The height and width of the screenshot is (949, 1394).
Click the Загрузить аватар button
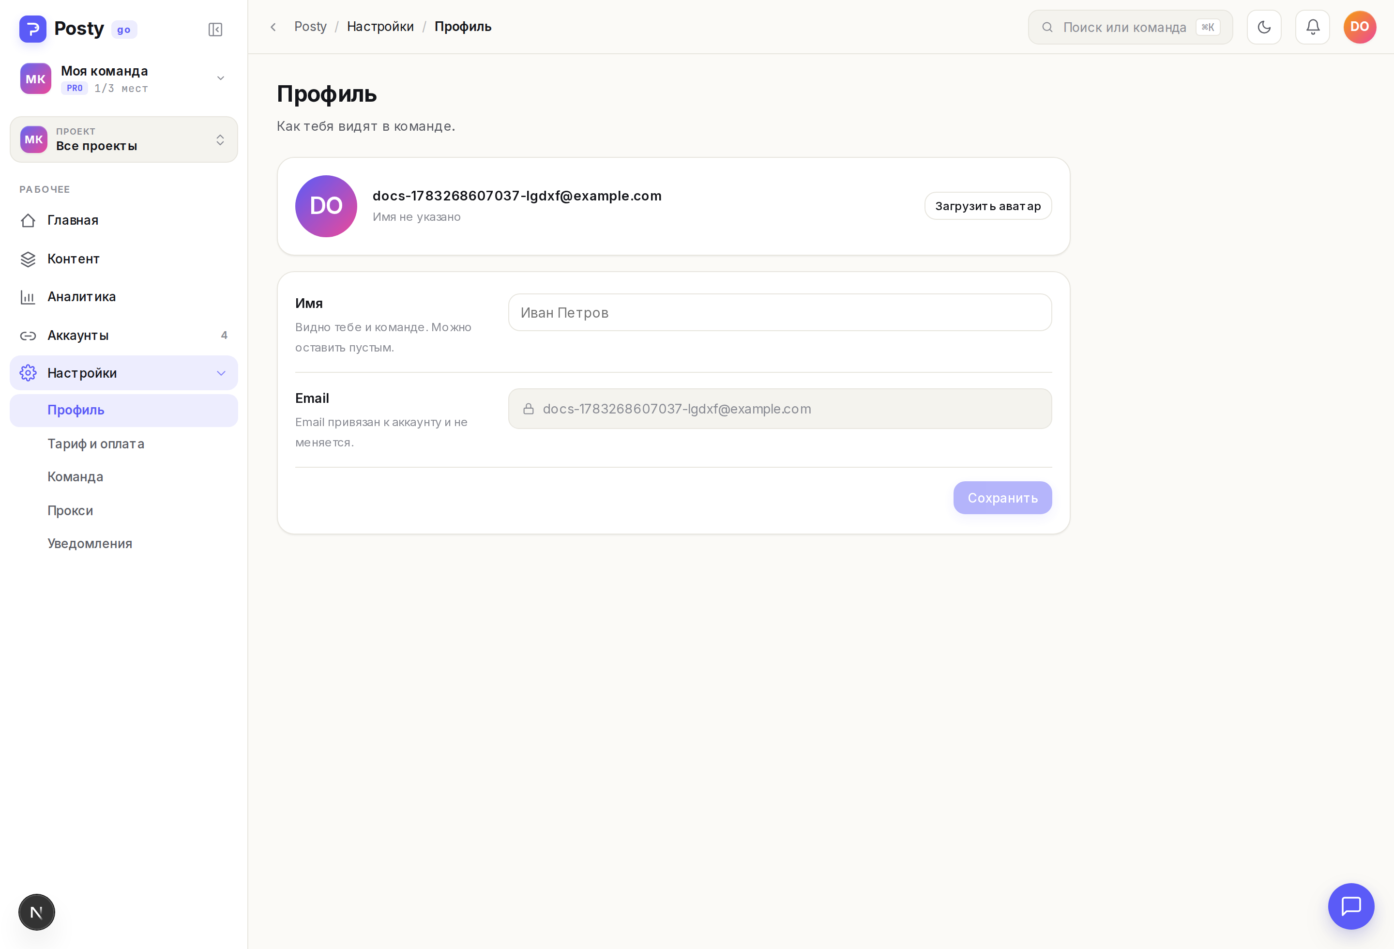(988, 206)
